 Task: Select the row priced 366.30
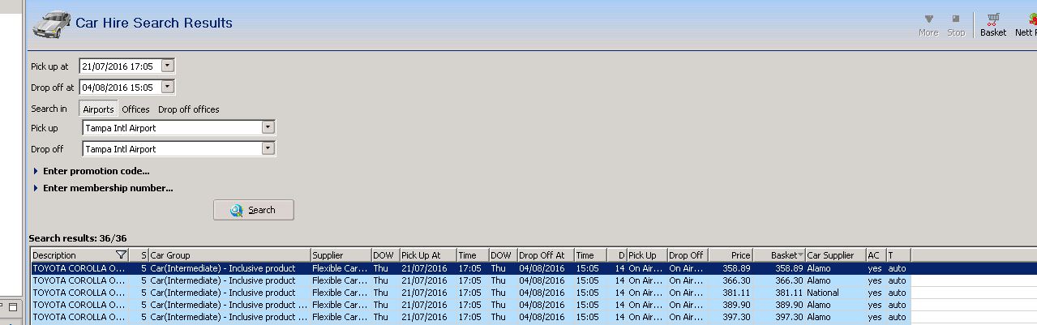pos(470,280)
